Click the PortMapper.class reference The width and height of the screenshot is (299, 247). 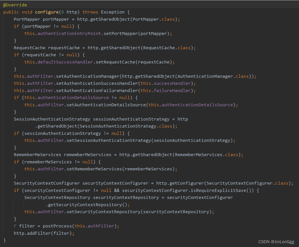[x=153, y=19]
